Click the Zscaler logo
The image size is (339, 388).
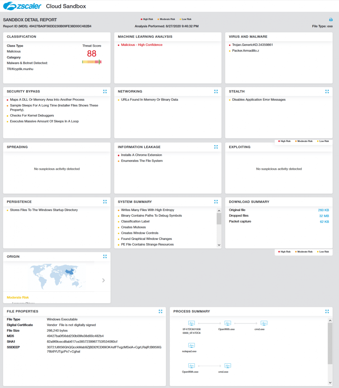point(23,6)
